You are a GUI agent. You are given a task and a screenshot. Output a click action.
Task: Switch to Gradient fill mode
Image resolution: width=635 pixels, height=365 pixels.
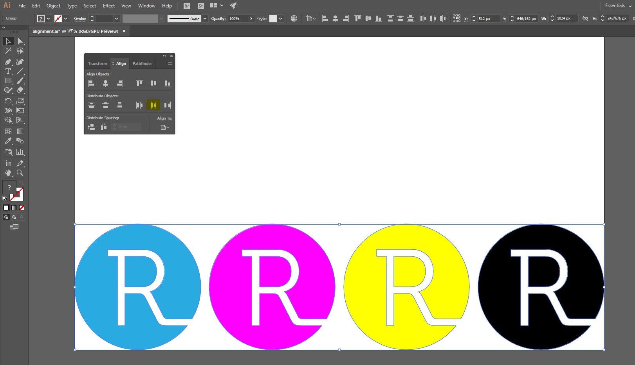[14, 208]
